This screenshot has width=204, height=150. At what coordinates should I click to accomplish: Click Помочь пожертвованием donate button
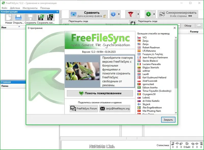[x=100, y=93]
